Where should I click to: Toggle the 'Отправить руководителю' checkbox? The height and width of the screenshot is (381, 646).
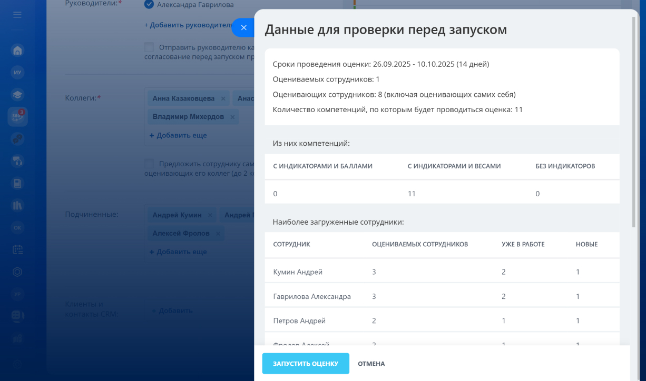(x=149, y=47)
